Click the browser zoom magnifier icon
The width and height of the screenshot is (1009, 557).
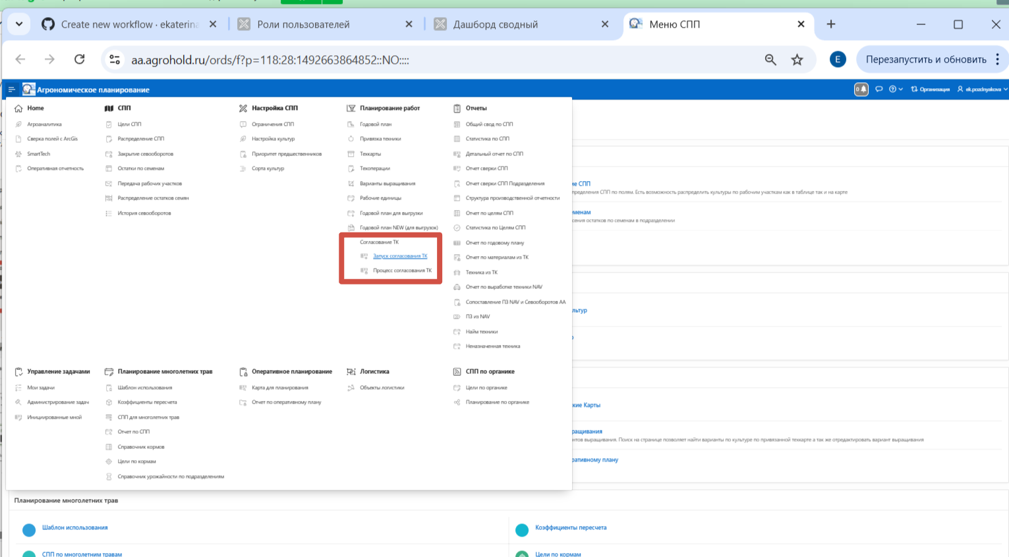[770, 60]
